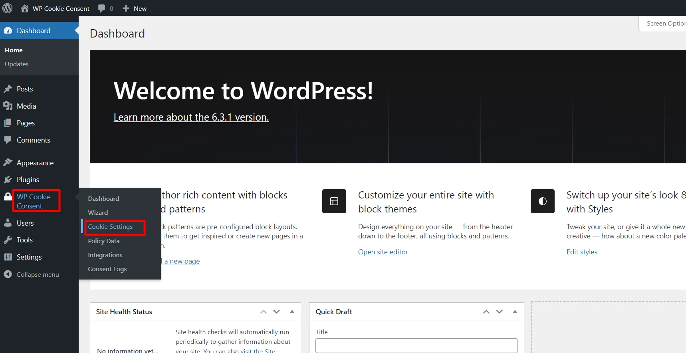This screenshot has height=353, width=686.
Task: Move Site Health Status widget down
Action: [276, 311]
